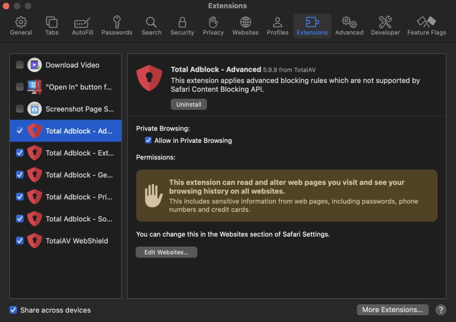Enable the Screenshot Page extension checkbox
Viewport: 456px width, 322px height.
(20, 109)
